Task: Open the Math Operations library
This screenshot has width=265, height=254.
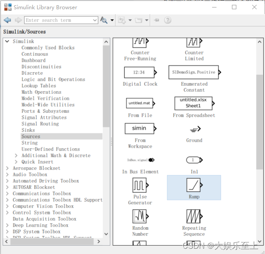Action: [x=41, y=92]
